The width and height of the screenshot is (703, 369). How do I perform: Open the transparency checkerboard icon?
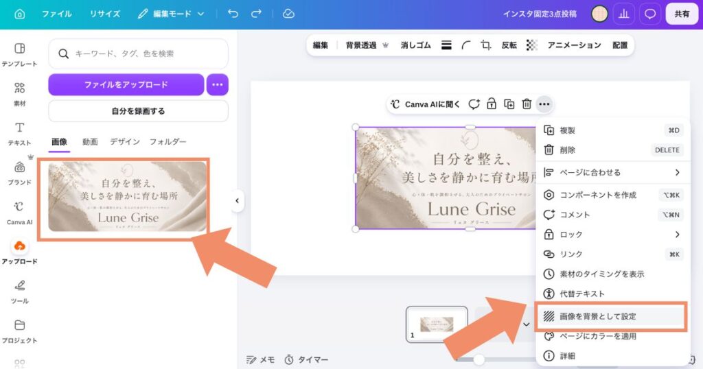(x=532, y=45)
